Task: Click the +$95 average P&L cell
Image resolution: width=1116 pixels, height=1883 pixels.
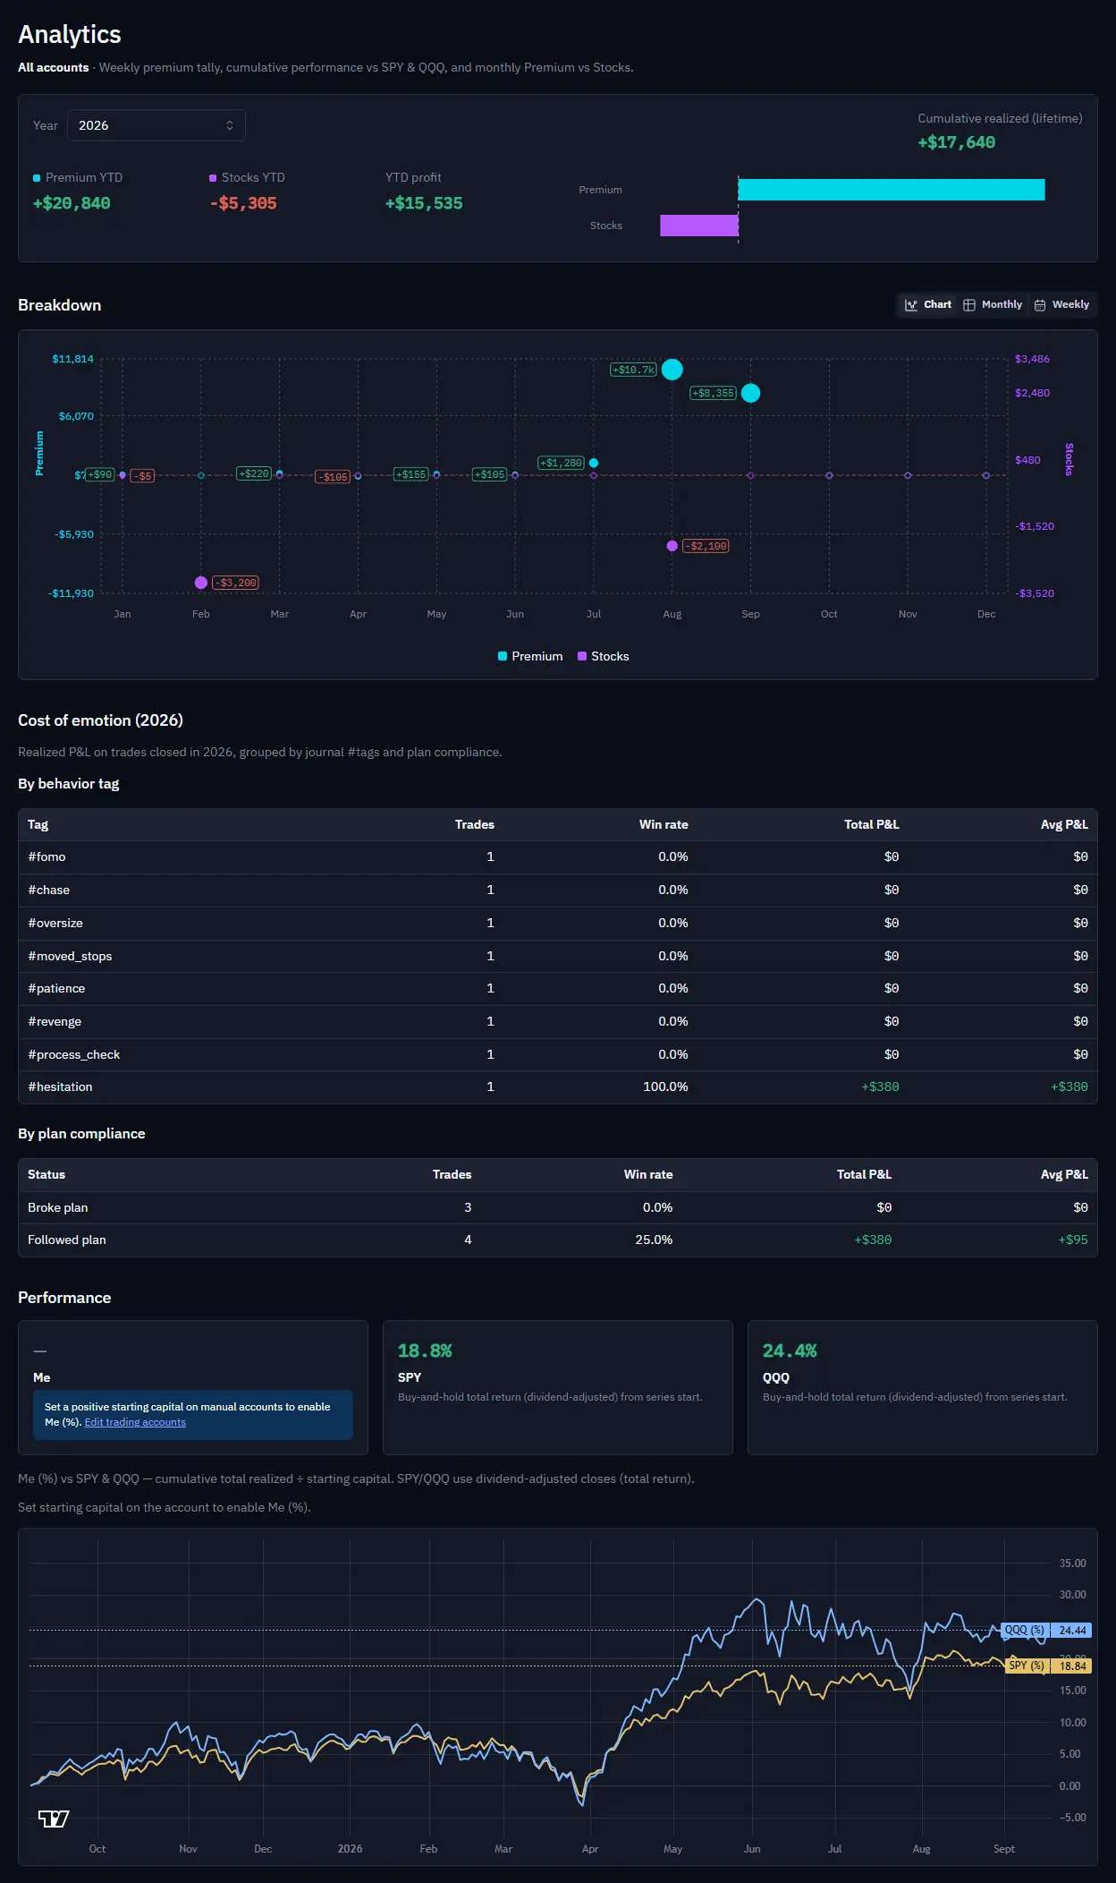Action: click(x=1073, y=1240)
